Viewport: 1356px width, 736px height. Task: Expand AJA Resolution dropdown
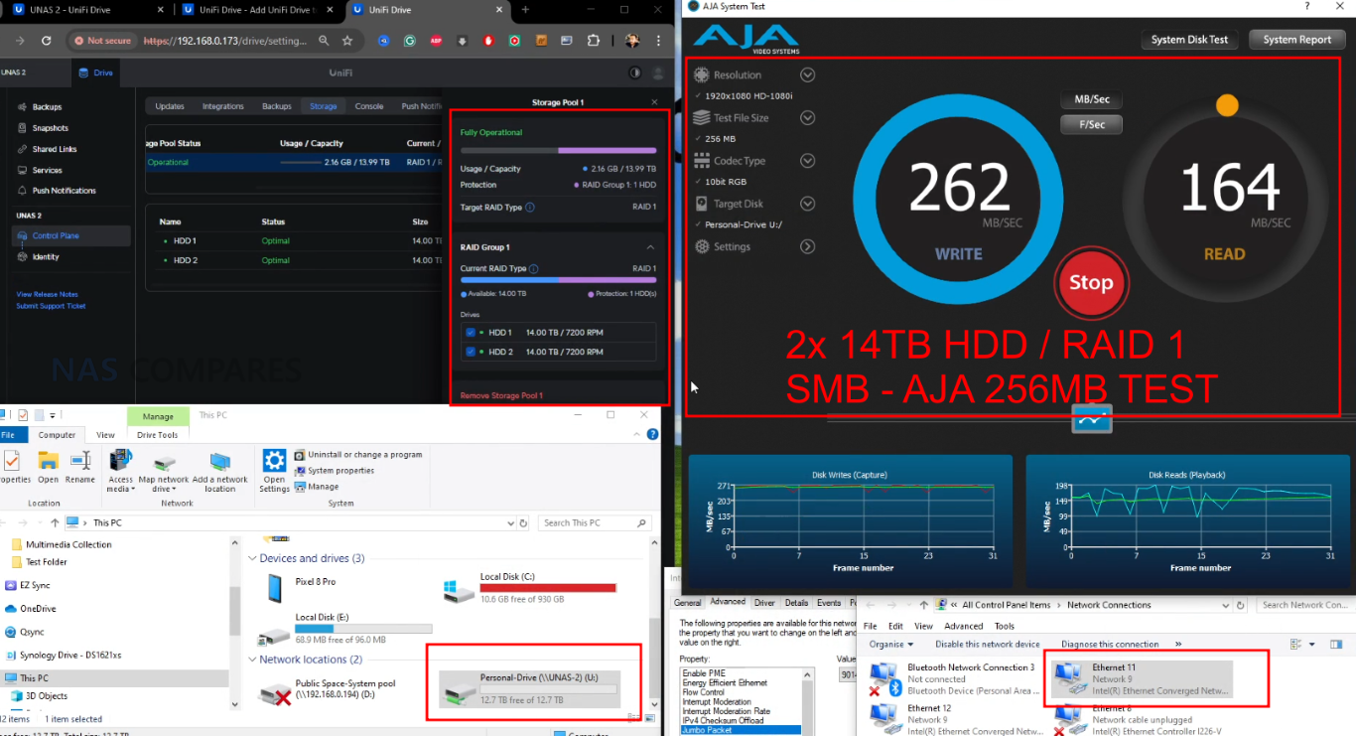point(807,75)
